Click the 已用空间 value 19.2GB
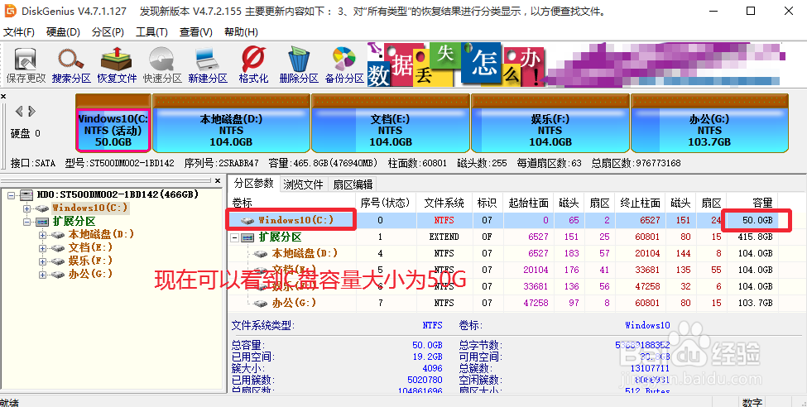Image resolution: width=807 pixels, height=407 pixels. [427, 357]
